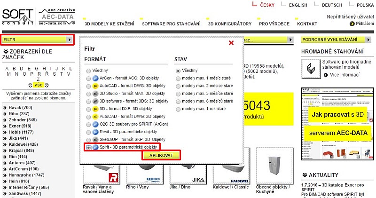Click the APLIKOVAT button

click(x=161, y=156)
